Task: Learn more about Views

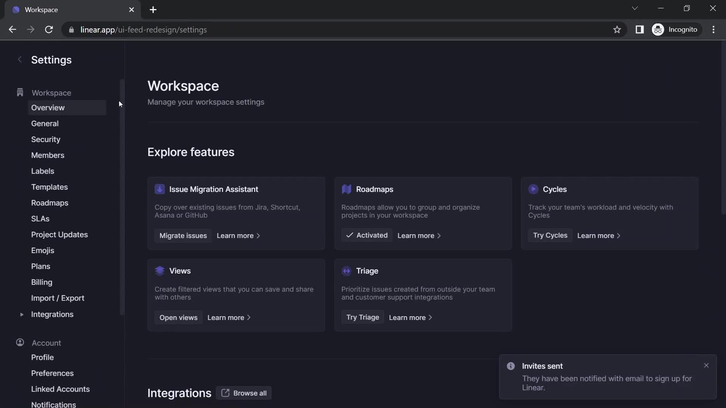Action: click(229, 318)
